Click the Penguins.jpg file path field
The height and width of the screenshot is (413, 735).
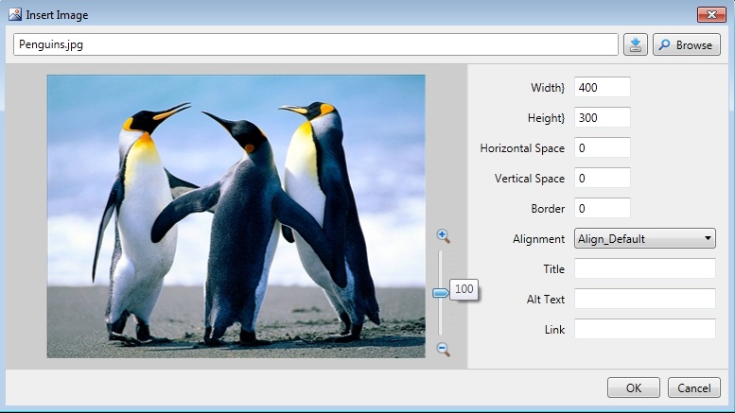(x=316, y=44)
